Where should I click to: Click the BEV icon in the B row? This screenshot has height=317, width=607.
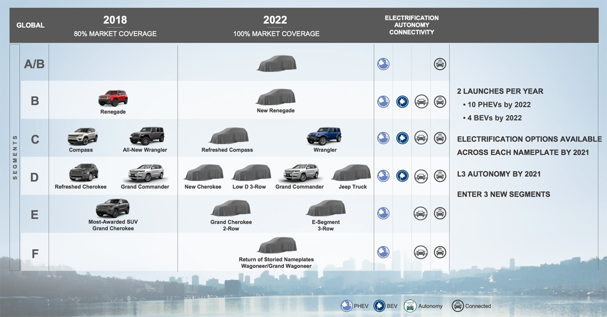402,102
